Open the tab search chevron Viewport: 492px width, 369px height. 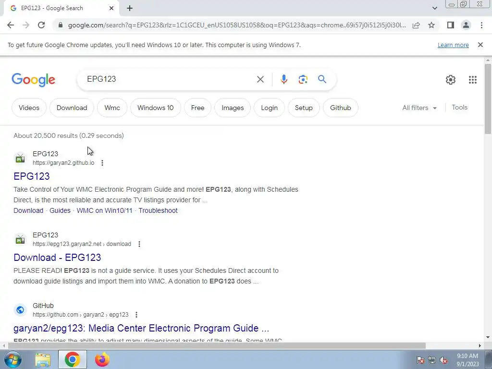pyautogui.click(x=434, y=8)
